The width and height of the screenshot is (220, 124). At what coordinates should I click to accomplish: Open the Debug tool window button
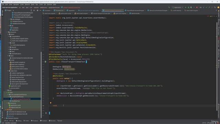coord(19,121)
